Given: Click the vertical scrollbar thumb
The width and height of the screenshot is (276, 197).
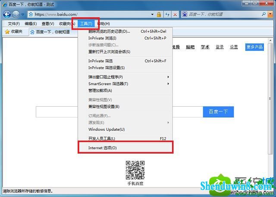Looking at the screenshot, I should point(270,98).
